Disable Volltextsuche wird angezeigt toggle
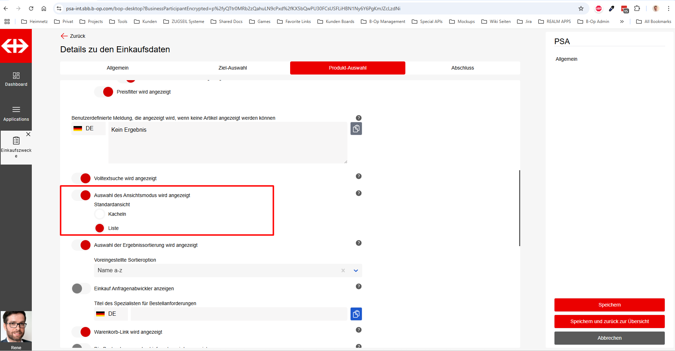 tap(81, 178)
